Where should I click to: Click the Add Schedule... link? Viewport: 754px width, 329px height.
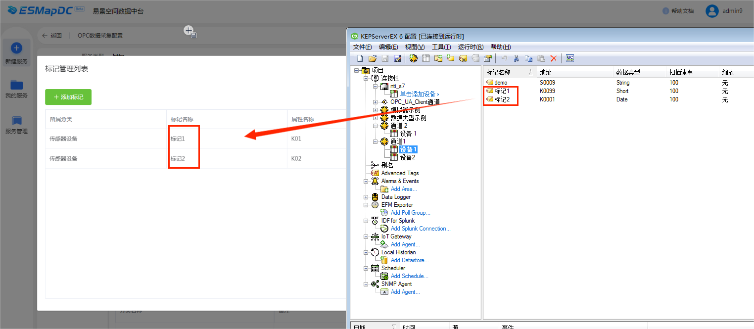[x=409, y=276]
